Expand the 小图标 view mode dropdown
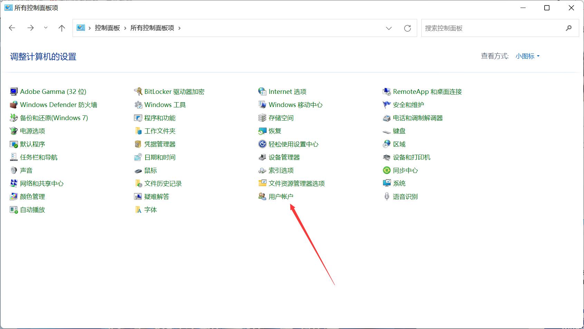 click(527, 56)
